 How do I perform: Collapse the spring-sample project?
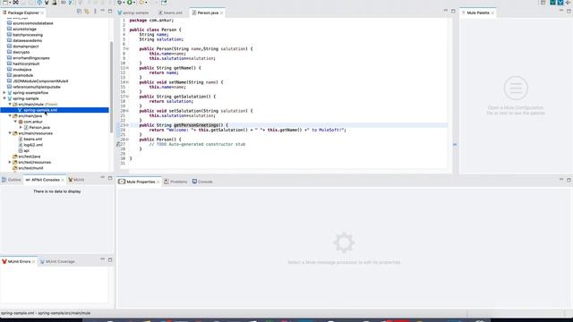(4, 98)
